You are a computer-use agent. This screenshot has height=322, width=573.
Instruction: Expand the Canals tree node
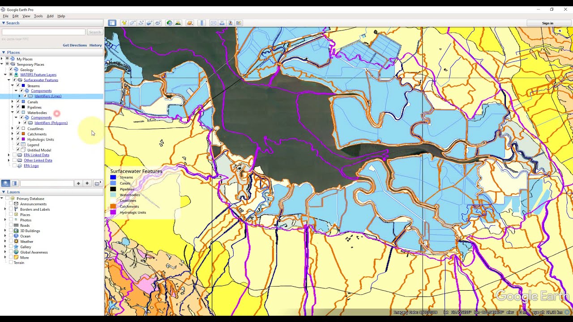coord(13,102)
